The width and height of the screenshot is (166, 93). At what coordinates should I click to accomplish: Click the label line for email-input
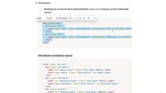(79, 70)
